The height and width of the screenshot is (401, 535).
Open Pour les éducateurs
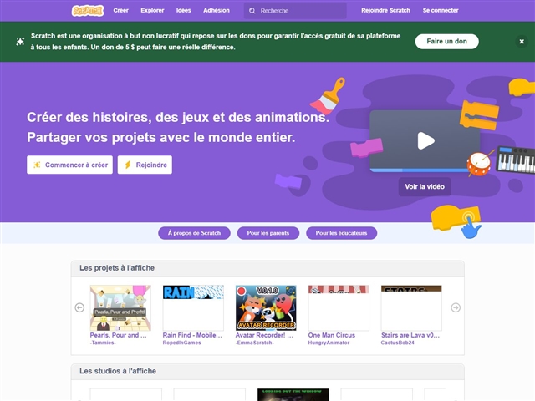[x=341, y=233]
